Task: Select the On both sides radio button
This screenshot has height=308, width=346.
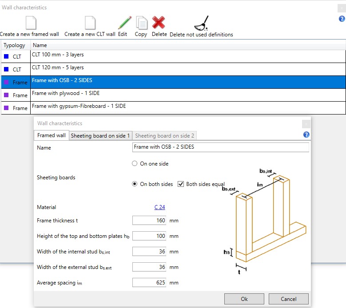Action: coord(135,184)
